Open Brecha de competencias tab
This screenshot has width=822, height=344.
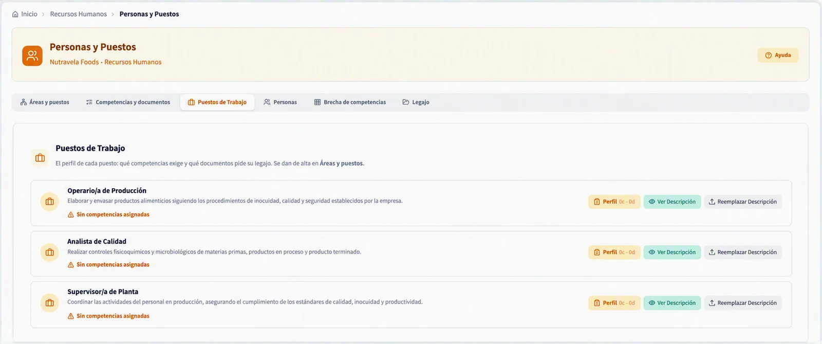point(350,102)
